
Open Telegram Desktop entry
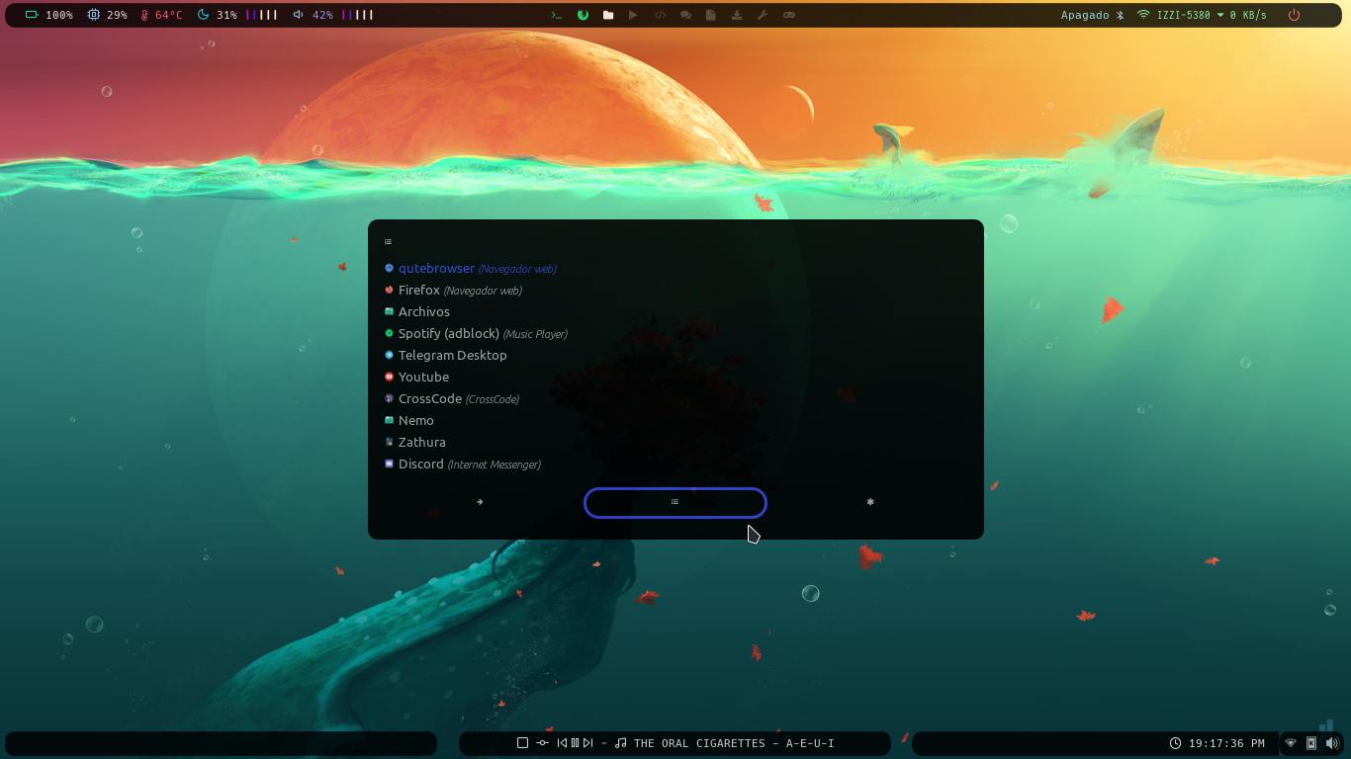(x=675, y=355)
